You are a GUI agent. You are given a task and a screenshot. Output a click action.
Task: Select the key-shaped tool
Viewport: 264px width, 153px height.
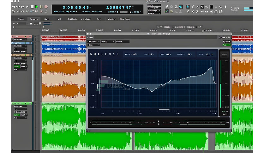click(212, 7)
